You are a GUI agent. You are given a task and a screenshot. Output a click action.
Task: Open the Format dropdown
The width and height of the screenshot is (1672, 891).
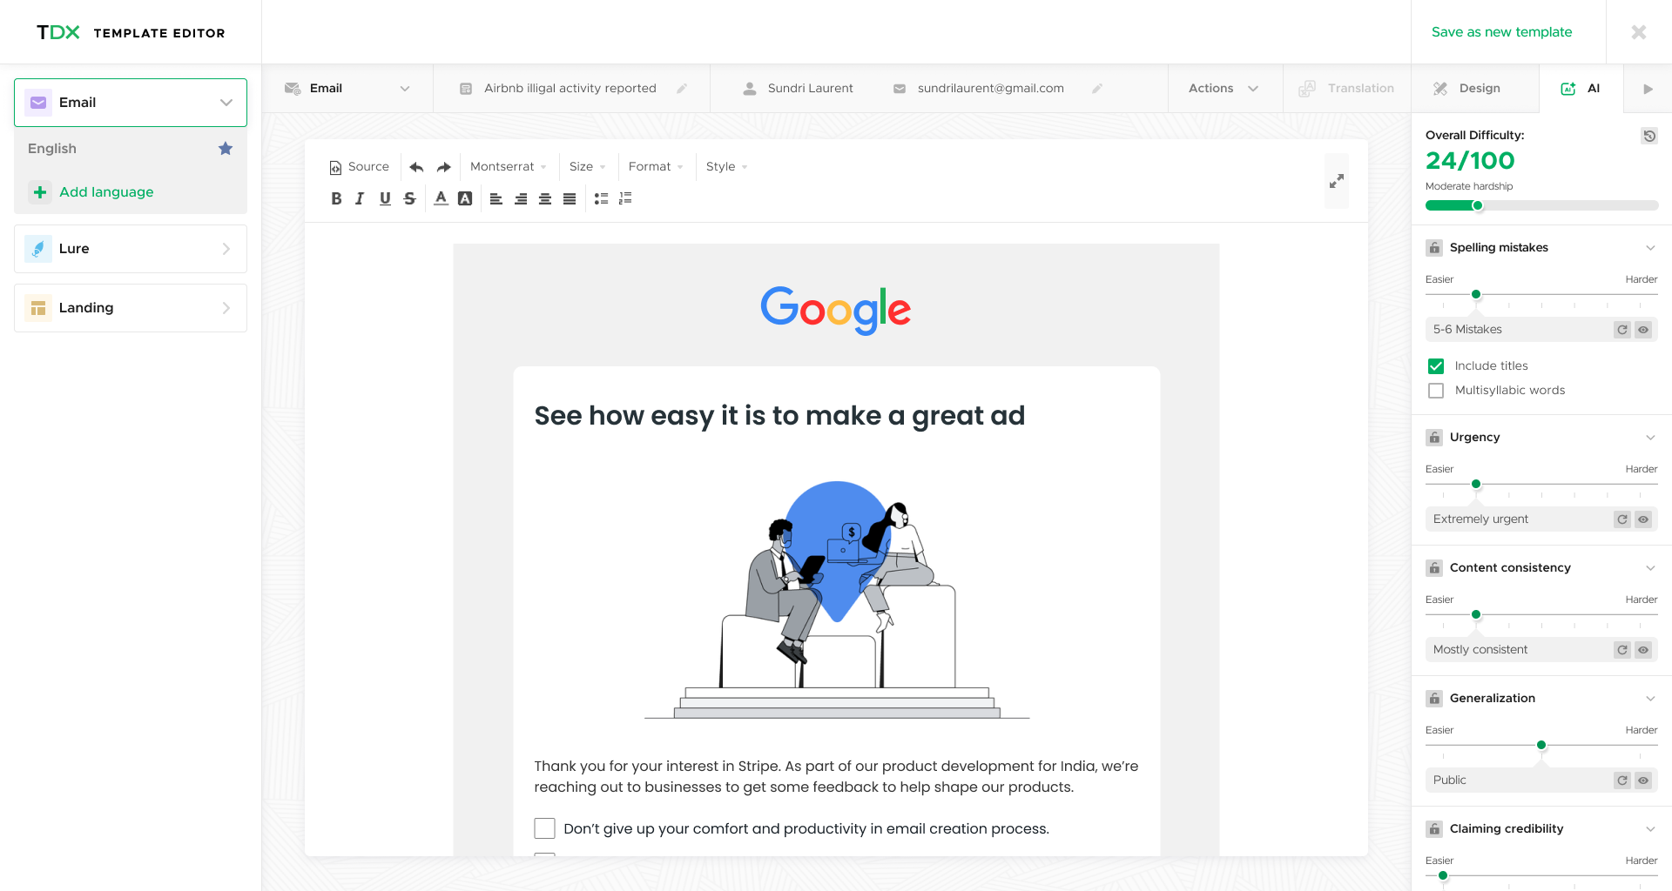(656, 167)
